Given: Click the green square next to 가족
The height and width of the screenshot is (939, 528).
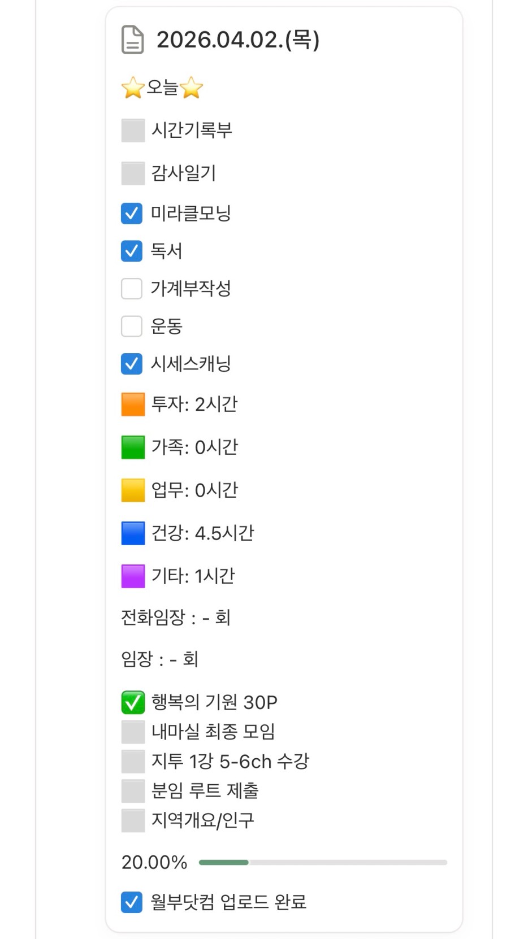Looking at the screenshot, I should [x=133, y=447].
